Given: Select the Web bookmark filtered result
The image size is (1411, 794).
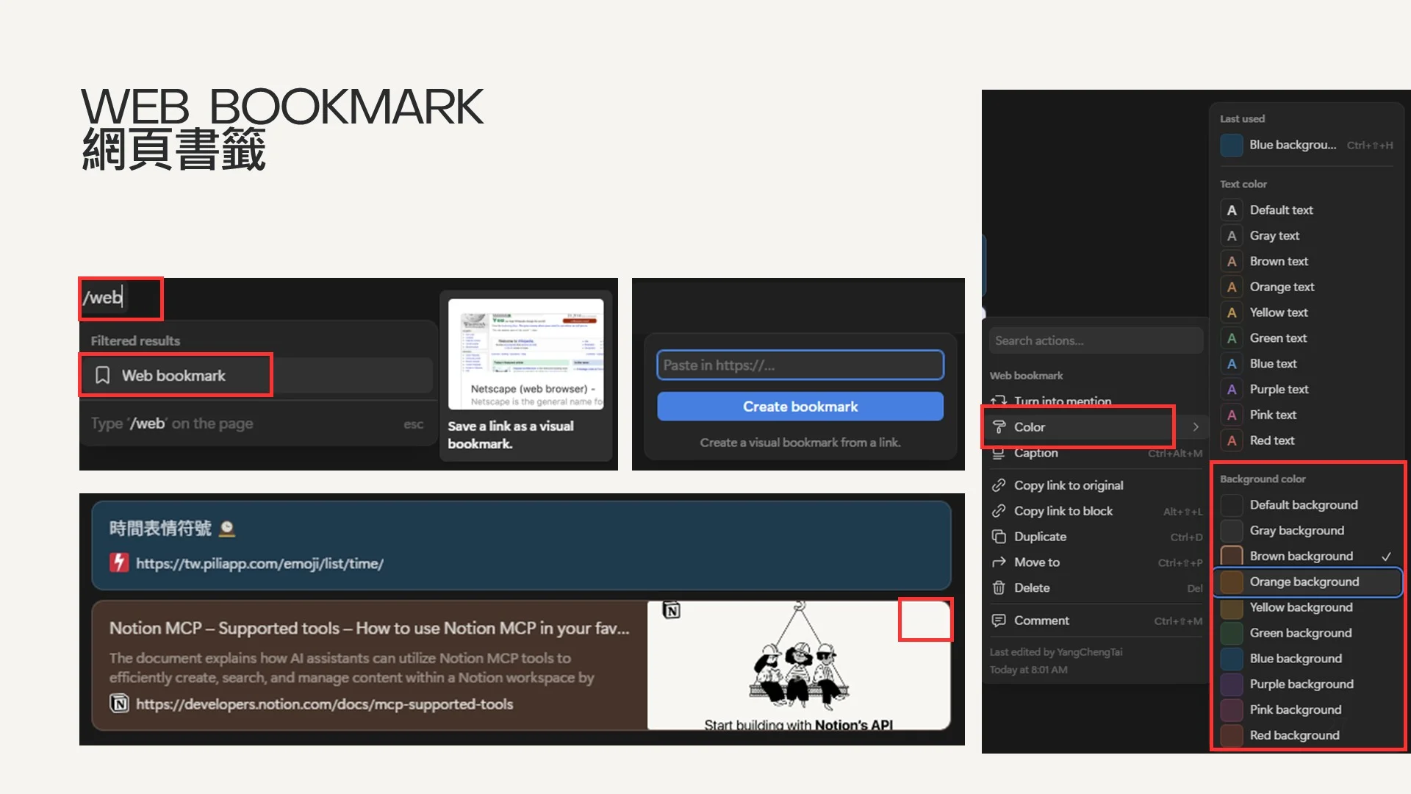Looking at the screenshot, I should point(173,376).
